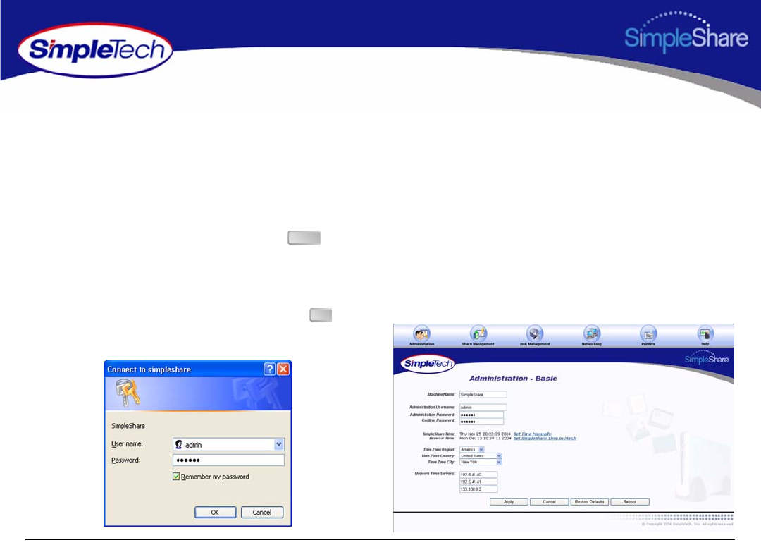Click the Apply button on the admin page

tap(509, 502)
